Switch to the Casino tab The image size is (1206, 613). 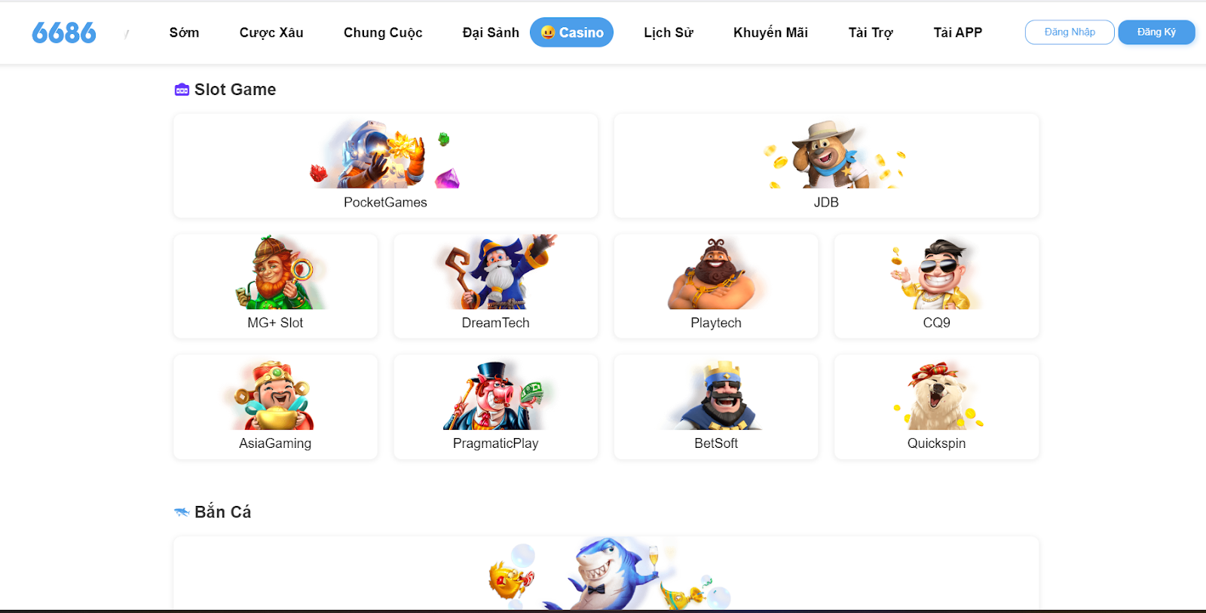[x=571, y=32]
